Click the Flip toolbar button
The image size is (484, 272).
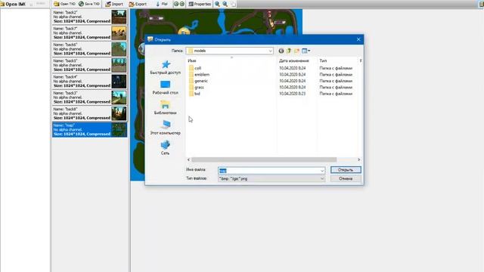pyautogui.click(x=162, y=4)
